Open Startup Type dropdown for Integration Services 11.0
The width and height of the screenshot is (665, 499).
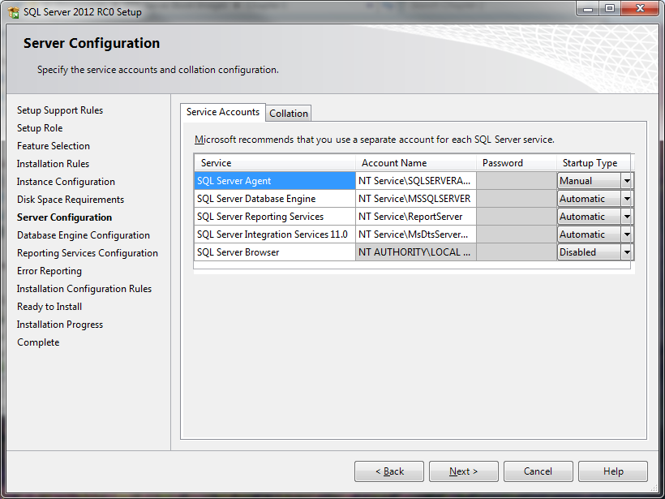(626, 234)
